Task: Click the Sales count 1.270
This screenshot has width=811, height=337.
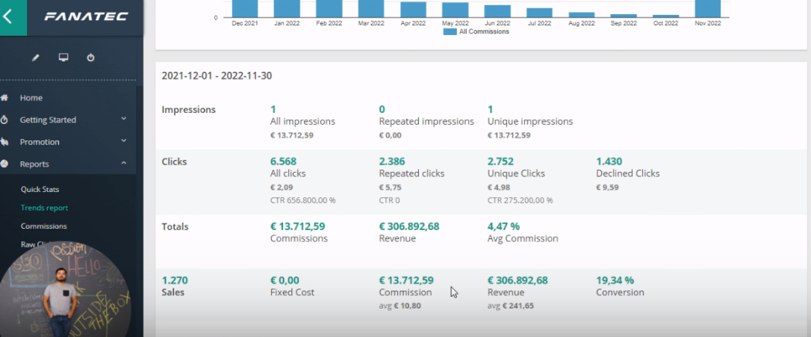Action: (x=175, y=280)
